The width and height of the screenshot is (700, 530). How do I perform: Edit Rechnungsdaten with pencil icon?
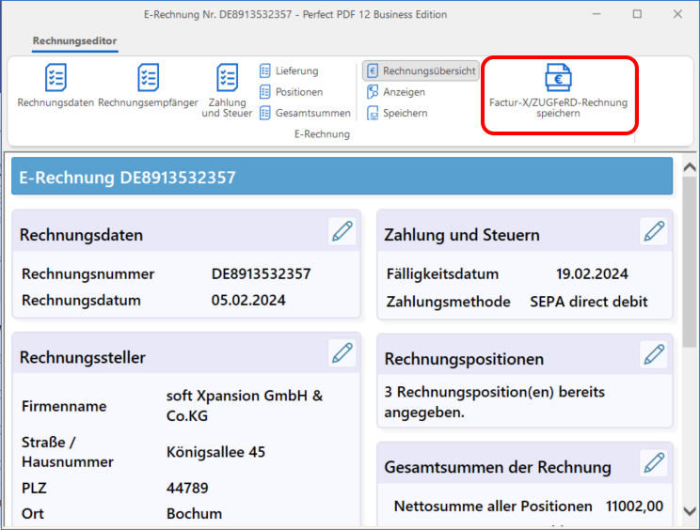(342, 232)
